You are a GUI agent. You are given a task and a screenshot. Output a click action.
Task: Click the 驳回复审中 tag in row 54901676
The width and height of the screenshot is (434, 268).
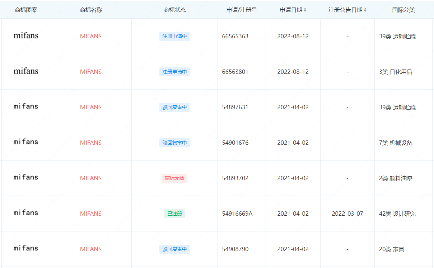point(174,143)
